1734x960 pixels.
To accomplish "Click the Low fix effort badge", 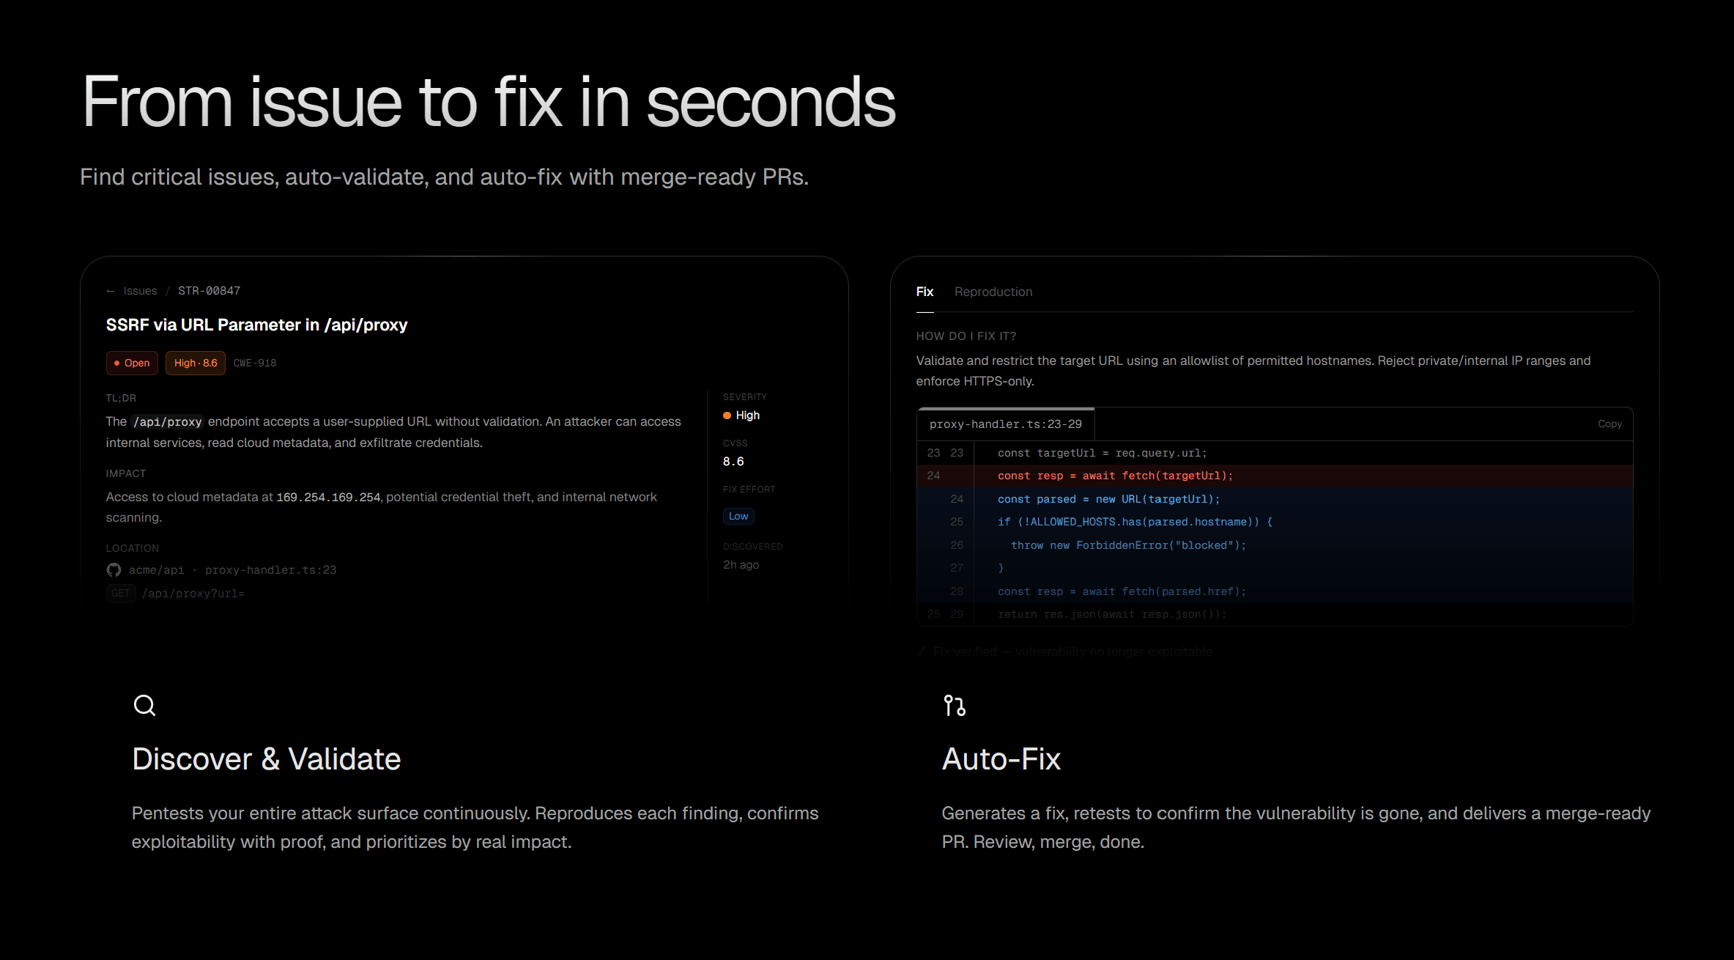I will 738,516.
